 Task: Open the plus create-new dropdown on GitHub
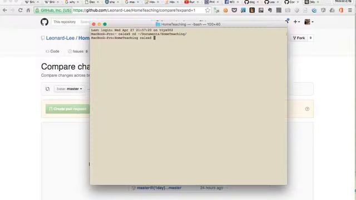(296, 22)
